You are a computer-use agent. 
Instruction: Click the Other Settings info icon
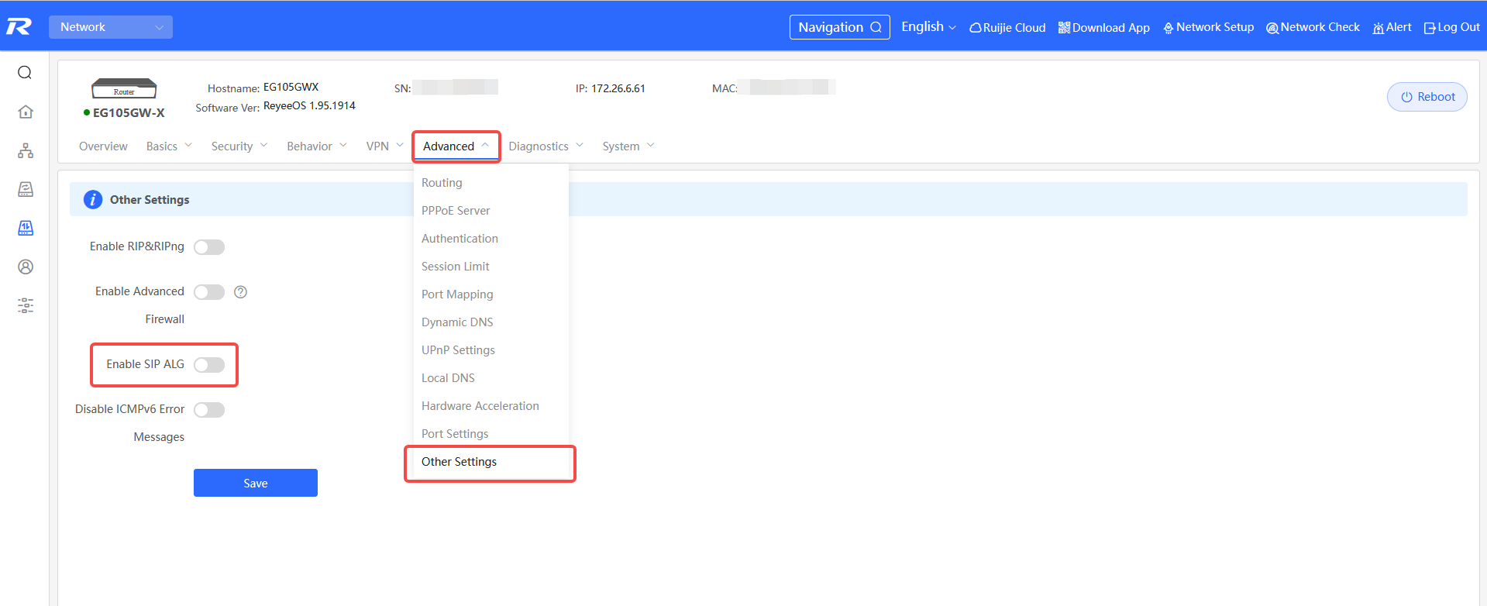pos(93,200)
